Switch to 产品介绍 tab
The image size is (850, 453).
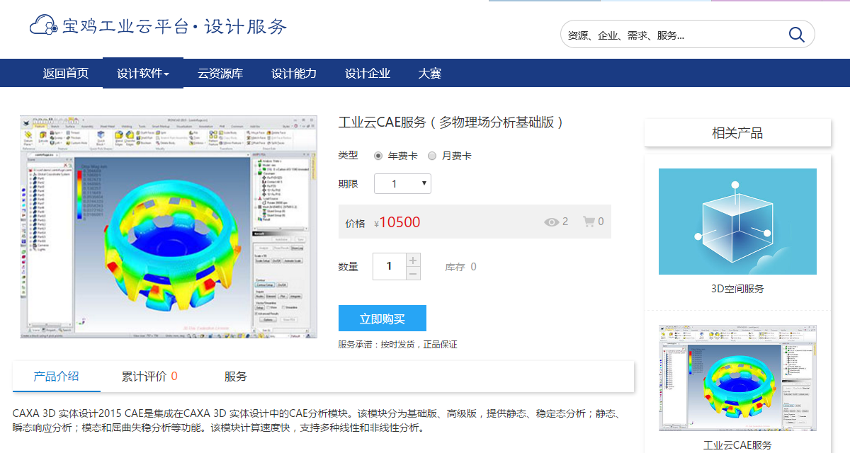click(57, 377)
